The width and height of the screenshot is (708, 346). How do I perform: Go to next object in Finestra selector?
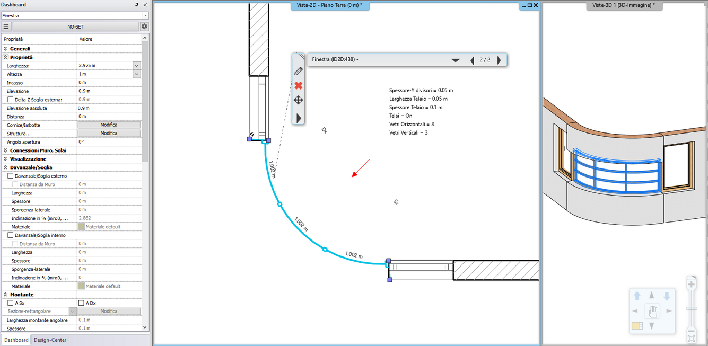click(x=499, y=60)
